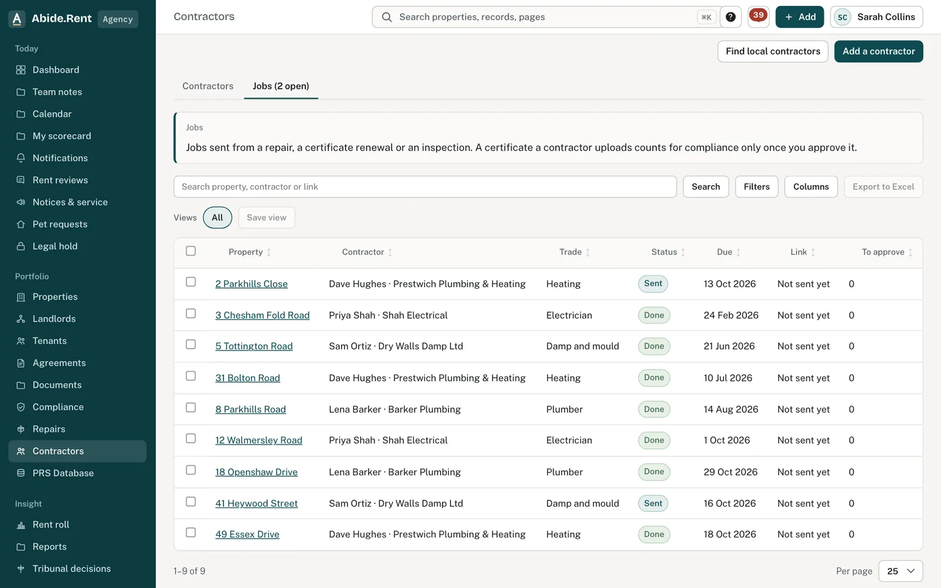Switch to the Contractors tab

coord(208,86)
